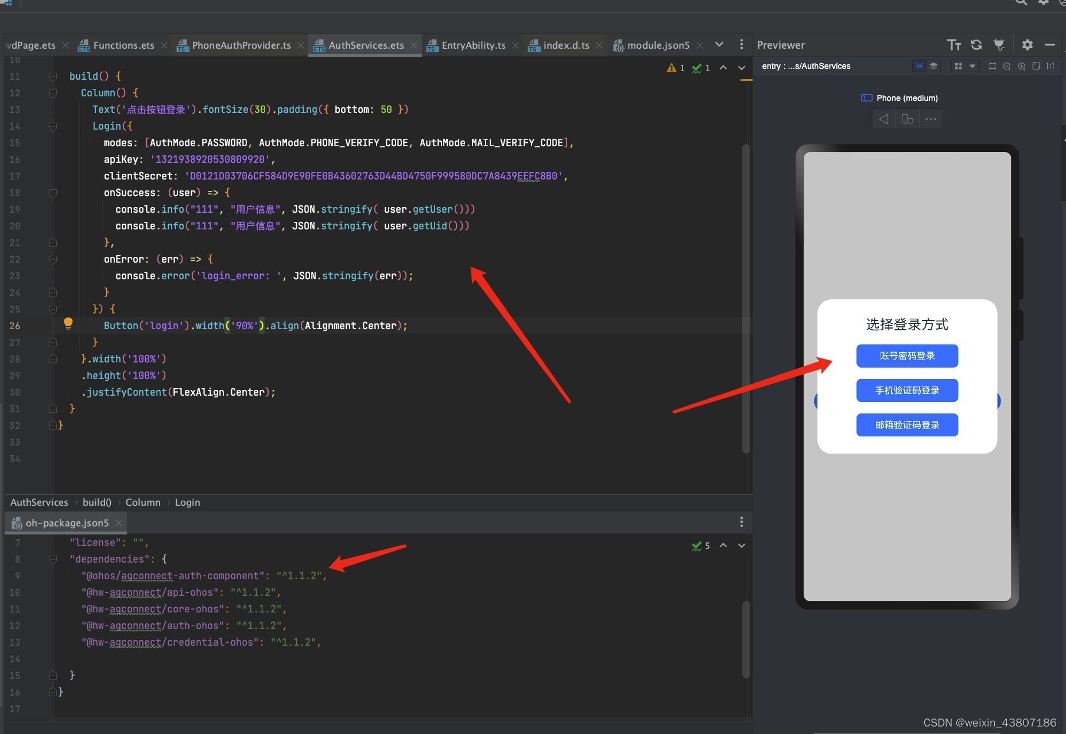Click the typo checkmark indicator in top editor

point(701,68)
